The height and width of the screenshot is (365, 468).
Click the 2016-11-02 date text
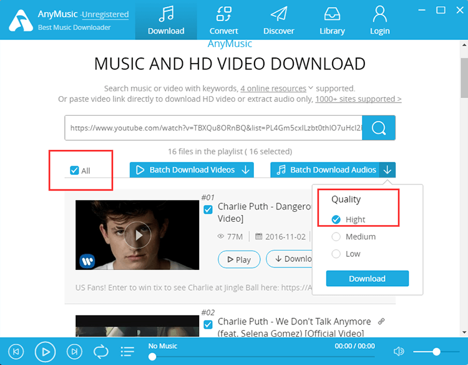(x=285, y=237)
